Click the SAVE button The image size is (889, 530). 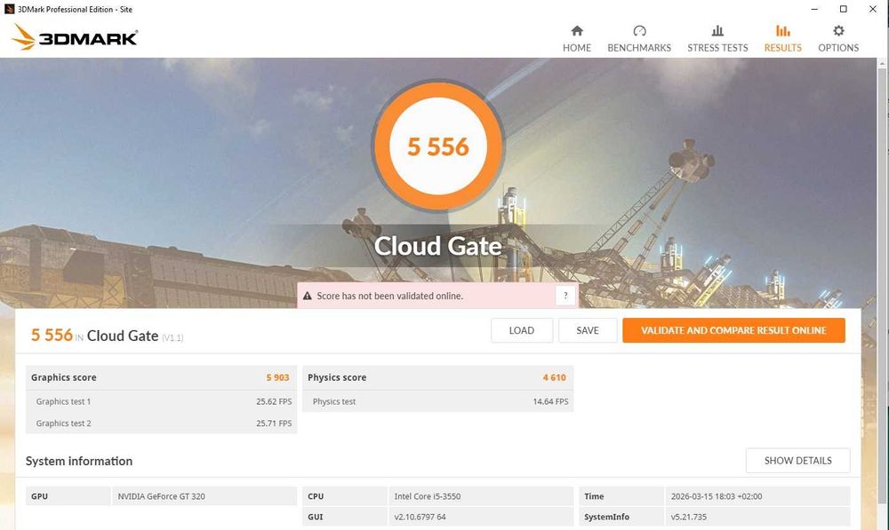(588, 330)
